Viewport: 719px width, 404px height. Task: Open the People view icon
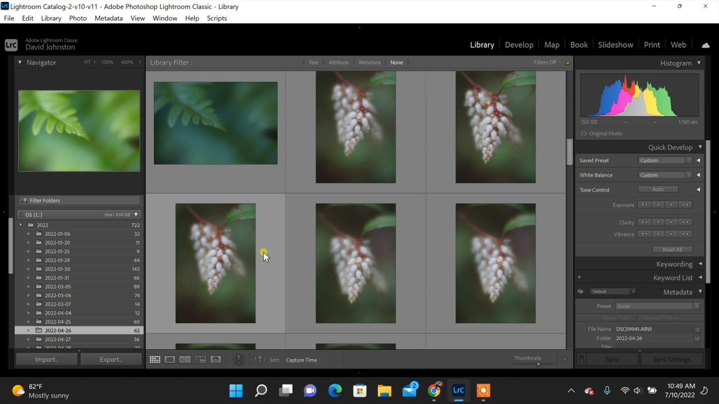215,359
